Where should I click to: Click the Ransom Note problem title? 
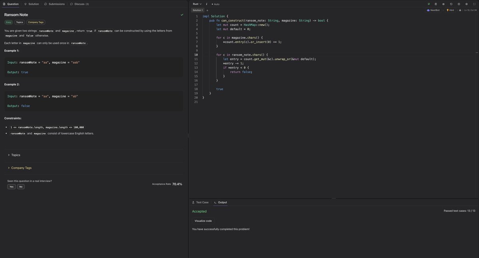[16, 15]
